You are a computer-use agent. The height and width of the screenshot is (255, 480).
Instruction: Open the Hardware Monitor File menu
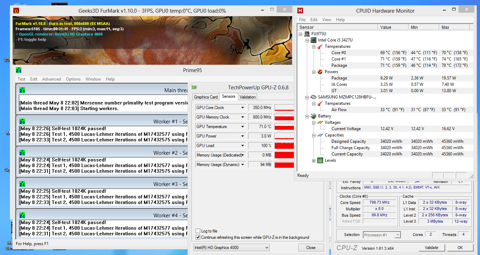pos(302,20)
